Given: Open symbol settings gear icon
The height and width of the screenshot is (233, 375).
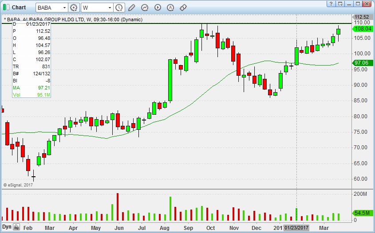Looking at the screenshot, I should (x=74, y=8).
